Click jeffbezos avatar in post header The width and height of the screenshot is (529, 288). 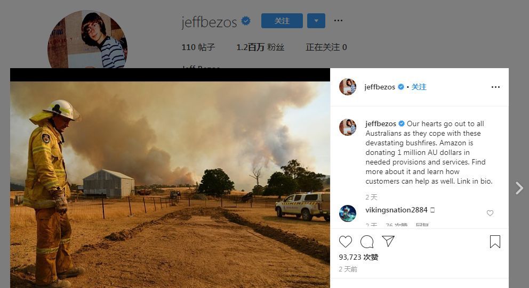(x=348, y=87)
